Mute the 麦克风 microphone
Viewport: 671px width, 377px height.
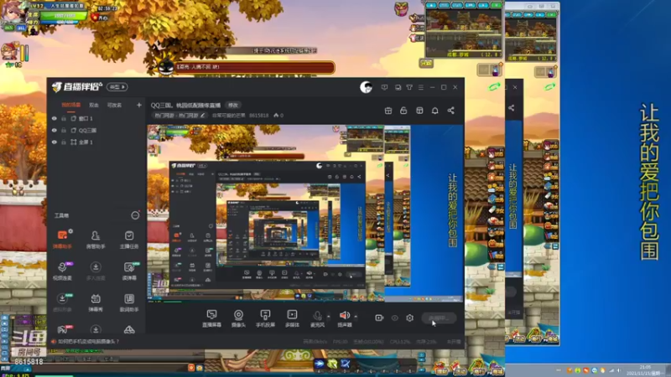pyautogui.click(x=318, y=318)
